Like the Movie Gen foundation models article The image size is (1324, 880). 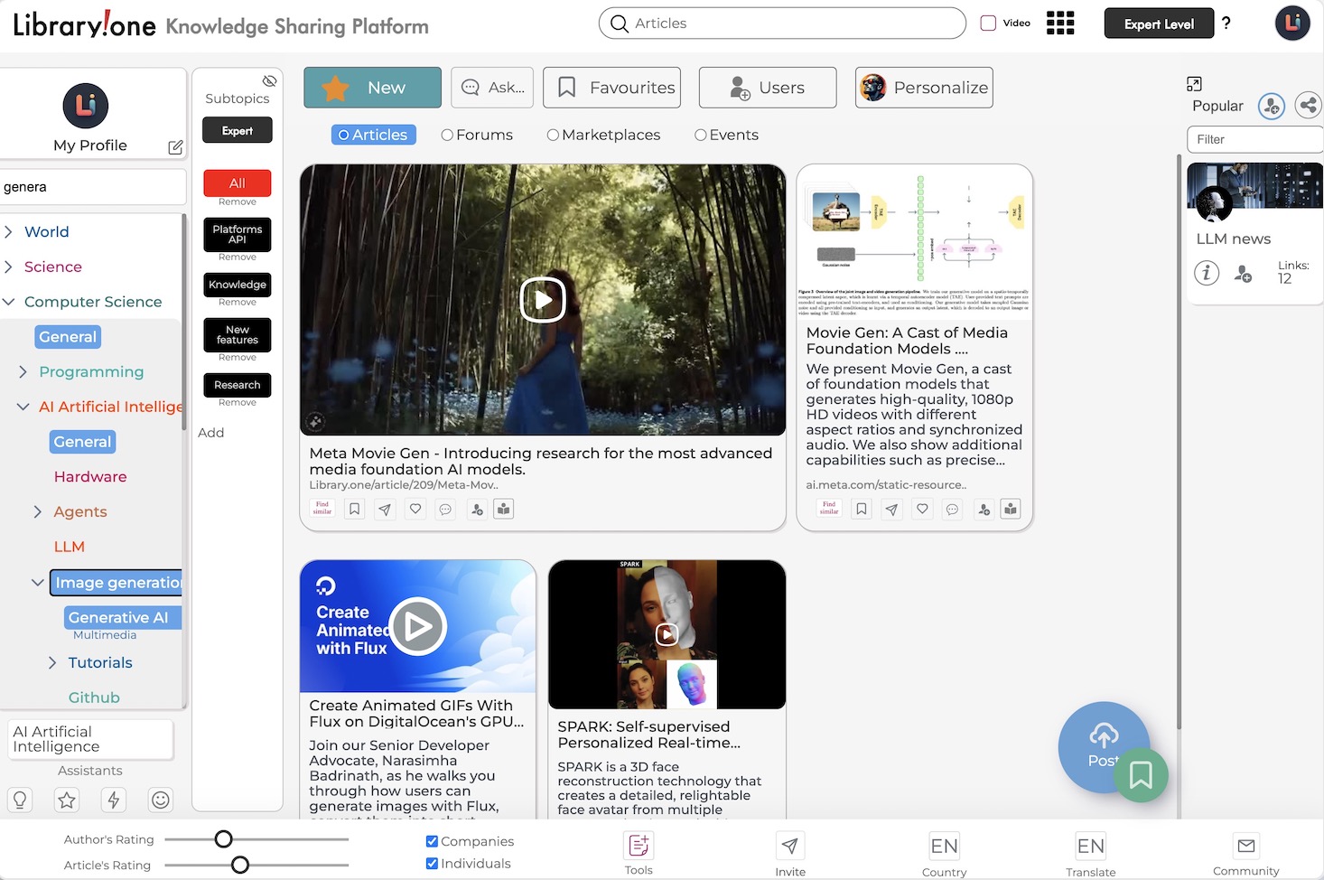point(922,509)
